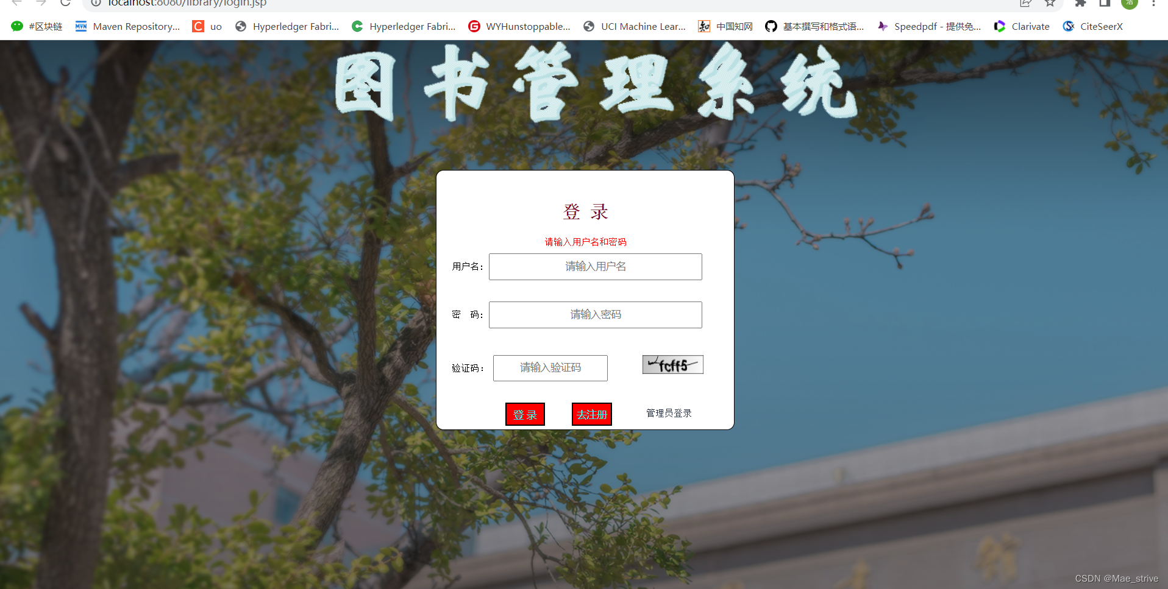Bookmark this page with the star icon
The width and height of the screenshot is (1168, 589).
[1050, 3]
